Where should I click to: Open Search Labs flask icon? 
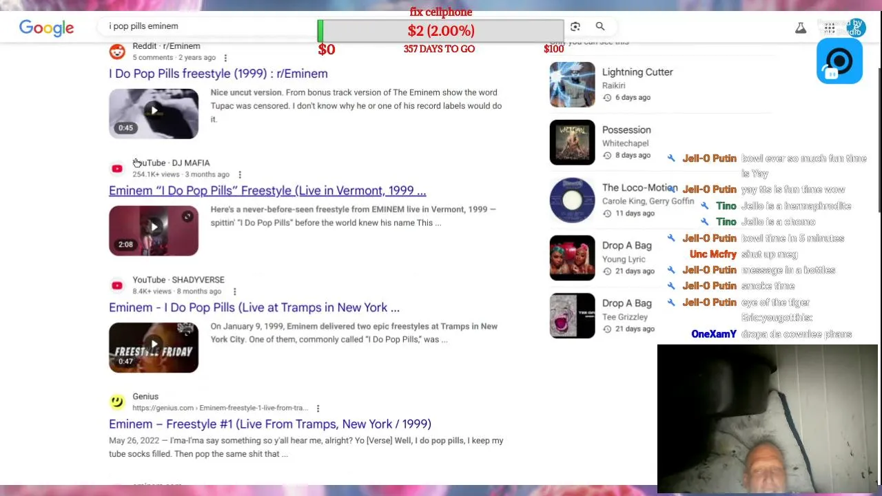[x=801, y=28]
